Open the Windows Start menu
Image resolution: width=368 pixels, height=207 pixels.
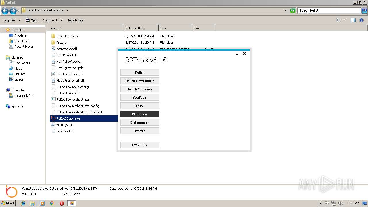click(x=8, y=203)
